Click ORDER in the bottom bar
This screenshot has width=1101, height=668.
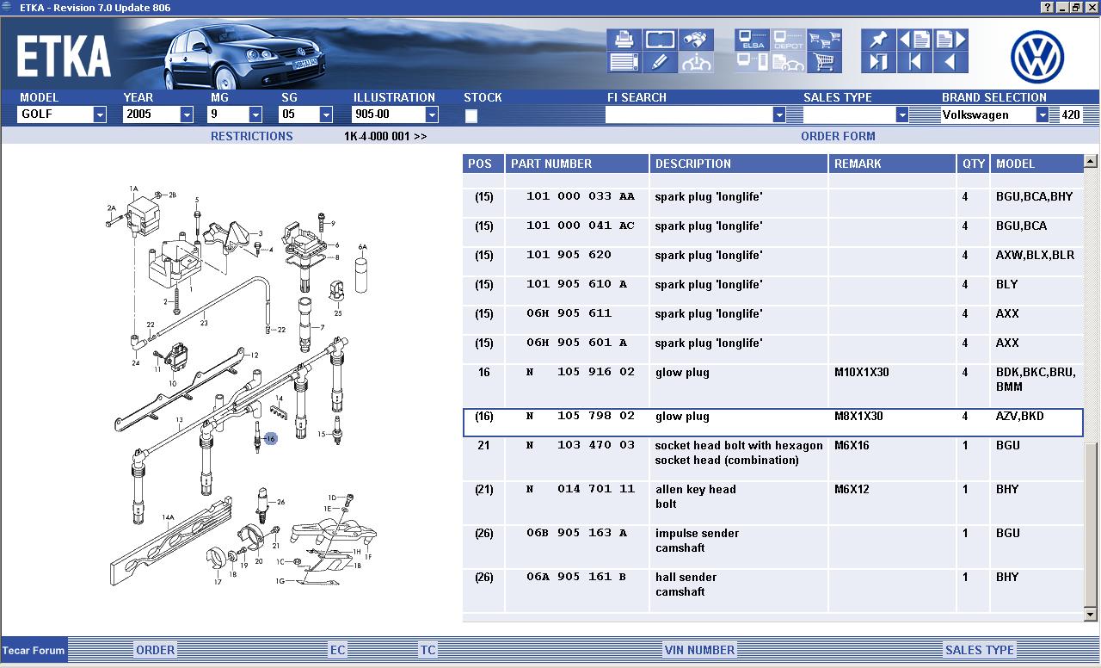click(x=155, y=650)
